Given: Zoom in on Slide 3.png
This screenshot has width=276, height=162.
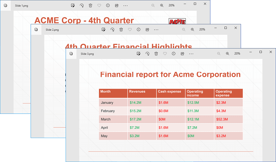Looking at the screenshot, I should pyautogui.click(x=228, y=54).
